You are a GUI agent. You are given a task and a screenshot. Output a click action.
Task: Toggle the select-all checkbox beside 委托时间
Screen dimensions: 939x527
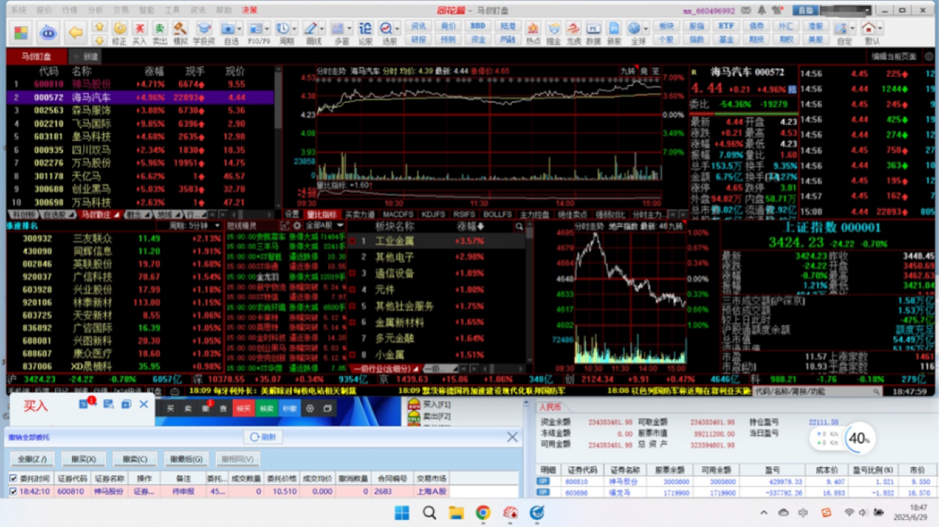[x=13, y=478]
